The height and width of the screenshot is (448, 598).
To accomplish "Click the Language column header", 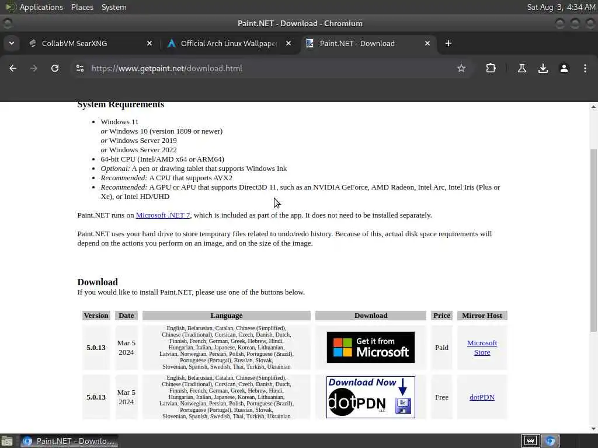I will (x=227, y=316).
